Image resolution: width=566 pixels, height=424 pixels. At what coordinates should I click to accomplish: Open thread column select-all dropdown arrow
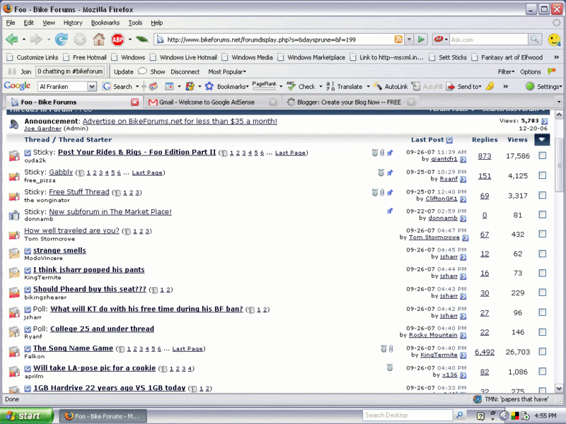coord(542,139)
